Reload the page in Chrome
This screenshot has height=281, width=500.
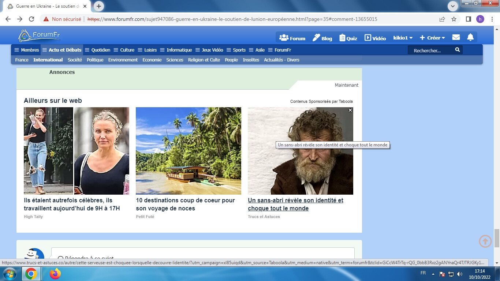click(x=31, y=19)
